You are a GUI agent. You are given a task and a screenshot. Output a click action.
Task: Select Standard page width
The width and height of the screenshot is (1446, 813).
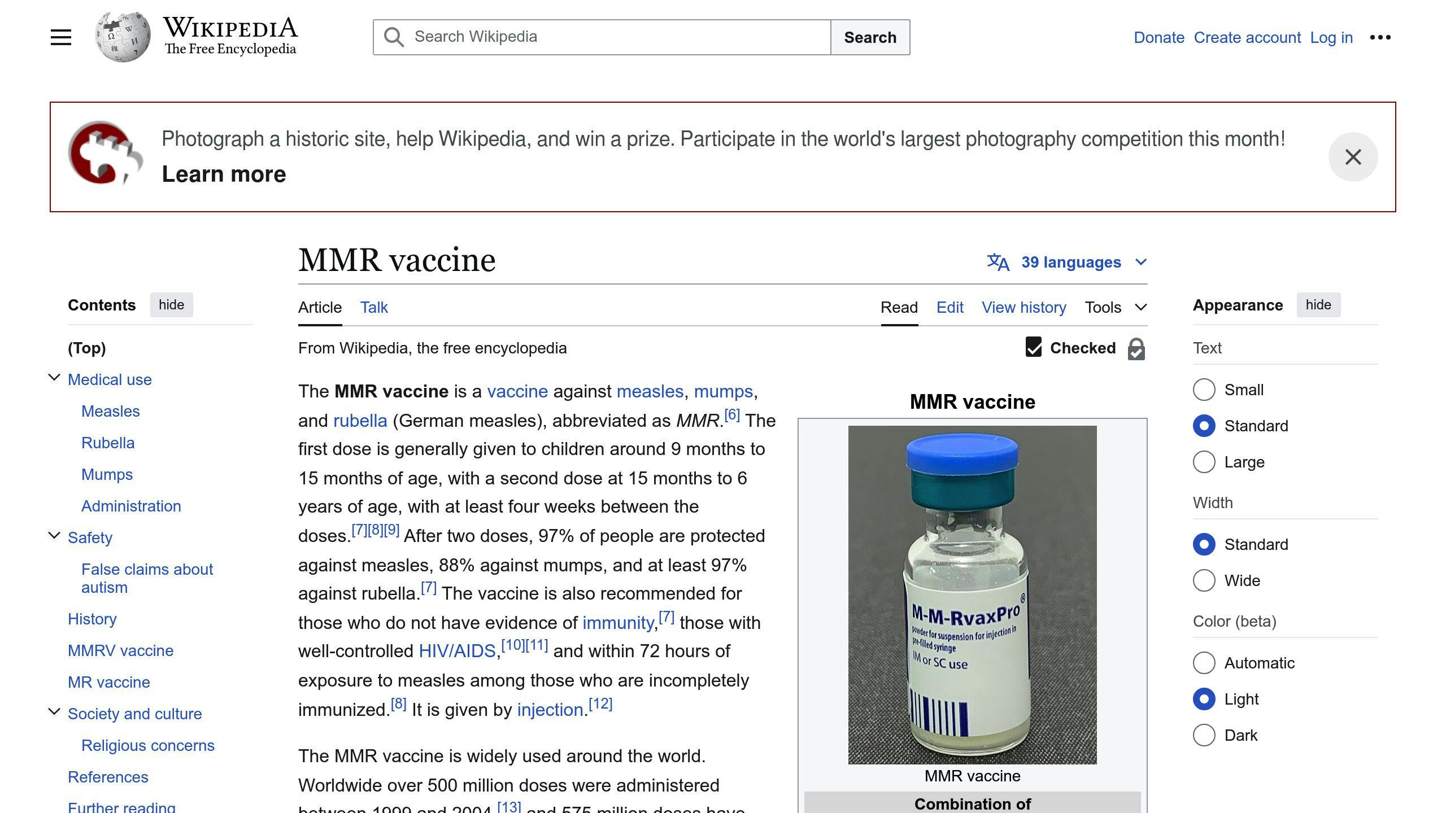click(1204, 544)
